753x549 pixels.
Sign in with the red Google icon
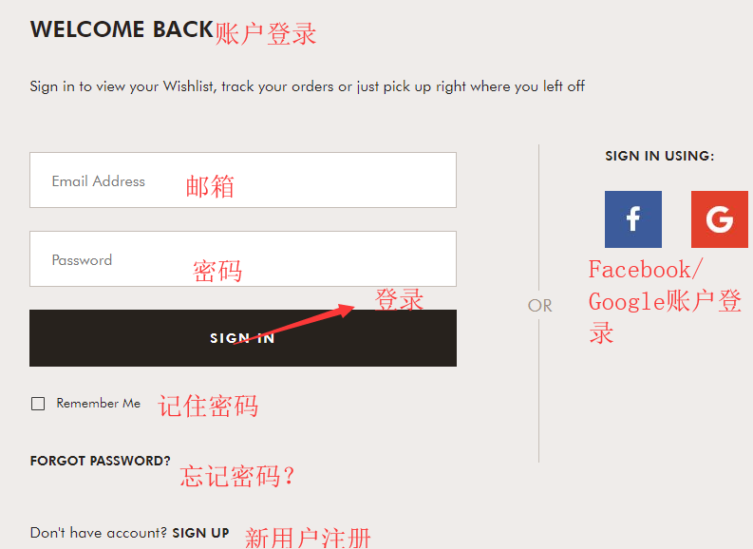pyautogui.click(x=720, y=219)
